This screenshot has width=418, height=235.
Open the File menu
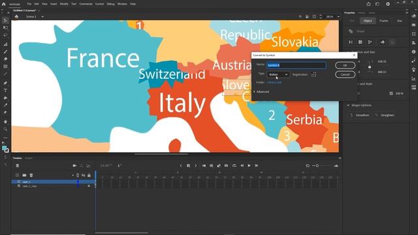tap(29, 4)
